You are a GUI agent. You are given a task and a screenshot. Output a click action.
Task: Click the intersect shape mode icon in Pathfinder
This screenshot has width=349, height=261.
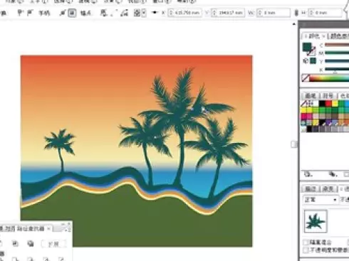coord(15,243)
